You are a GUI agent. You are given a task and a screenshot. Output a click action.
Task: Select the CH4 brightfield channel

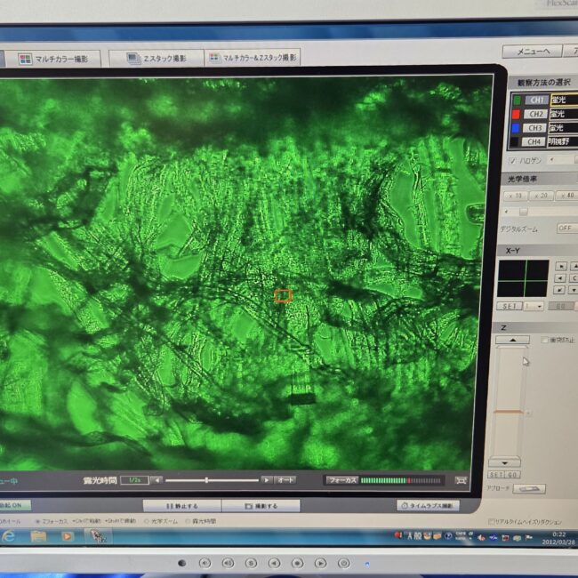pos(535,141)
